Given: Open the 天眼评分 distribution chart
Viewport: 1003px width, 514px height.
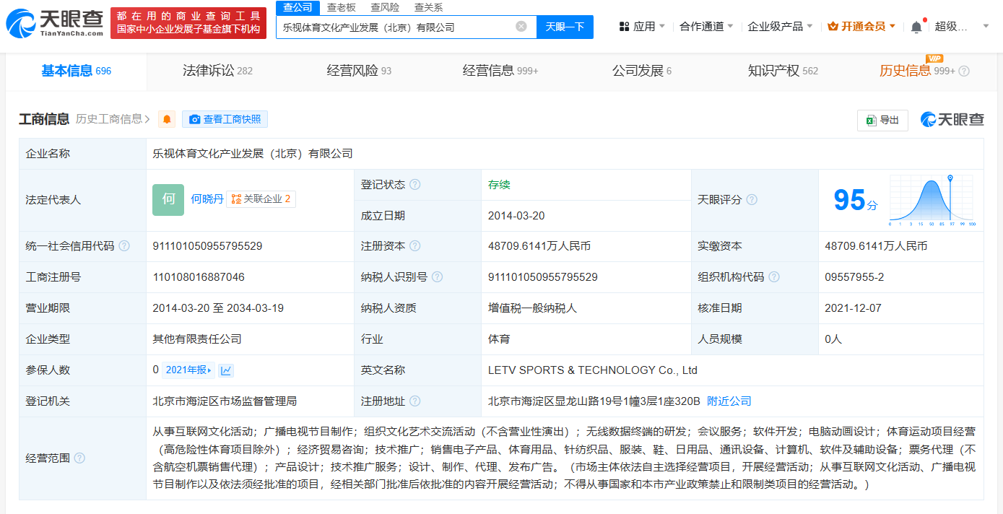Looking at the screenshot, I should [x=932, y=200].
